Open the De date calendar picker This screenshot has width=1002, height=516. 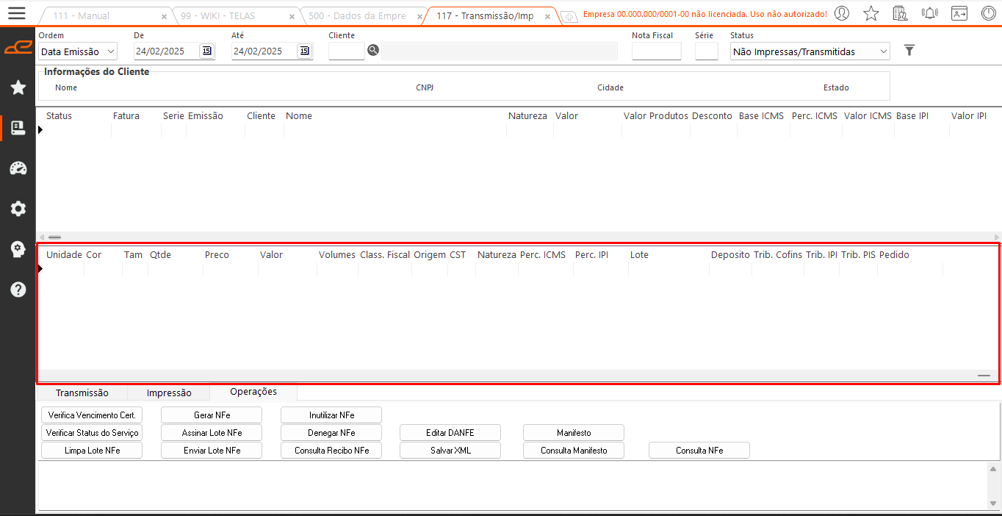pos(206,51)
